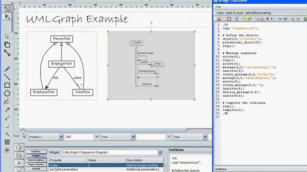Click the green redo arrow in the editor toolbar
The width and height of the screenshot is (307, 172).
click(x=249, y=19)
